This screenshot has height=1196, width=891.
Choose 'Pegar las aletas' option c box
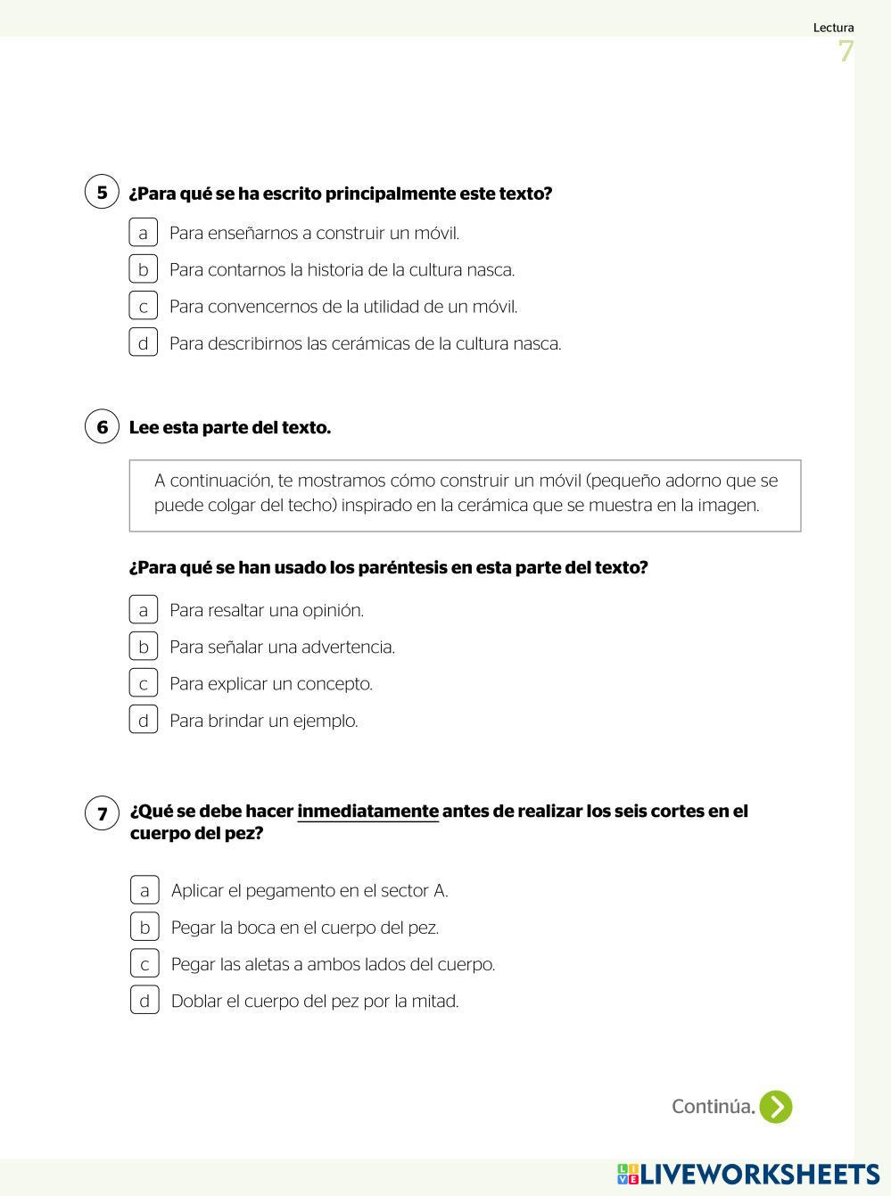tap(144, 963)
